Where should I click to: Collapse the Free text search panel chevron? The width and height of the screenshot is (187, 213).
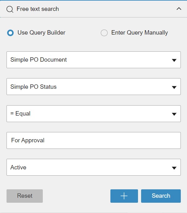click(179, 9)
